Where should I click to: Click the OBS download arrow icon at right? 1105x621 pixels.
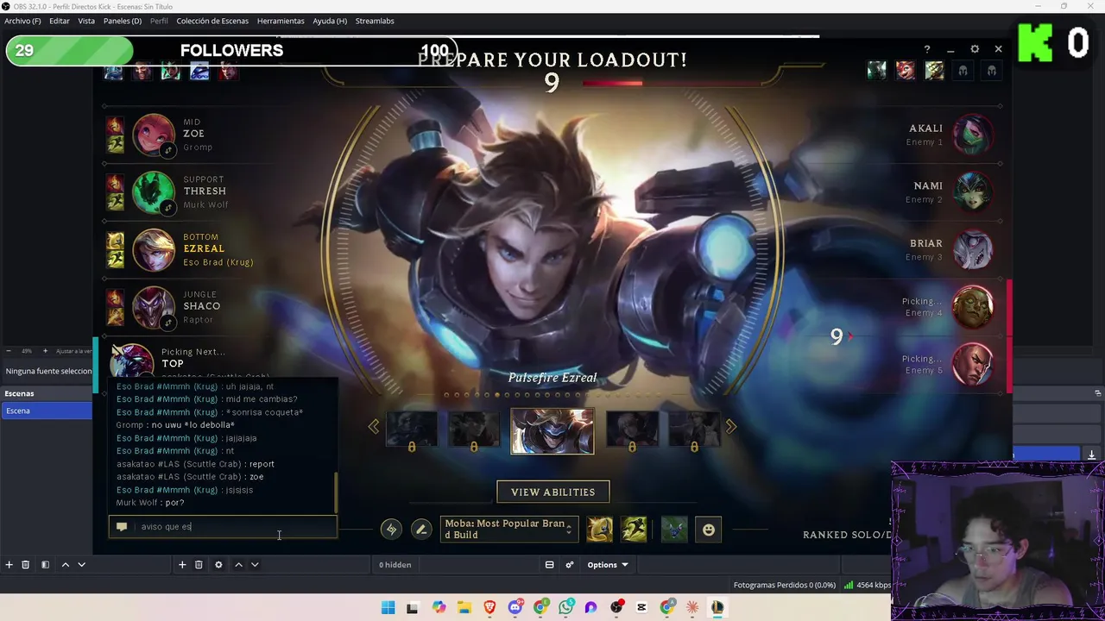[1091, 455]
